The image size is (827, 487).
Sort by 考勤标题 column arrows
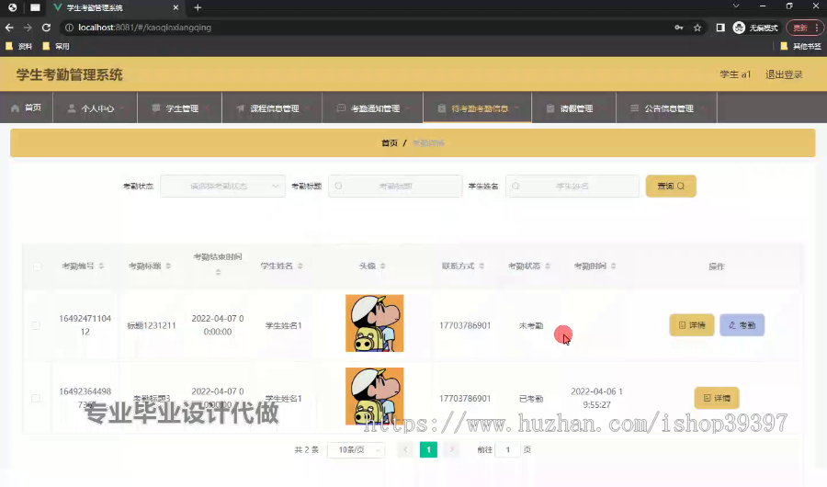(168, 266)
